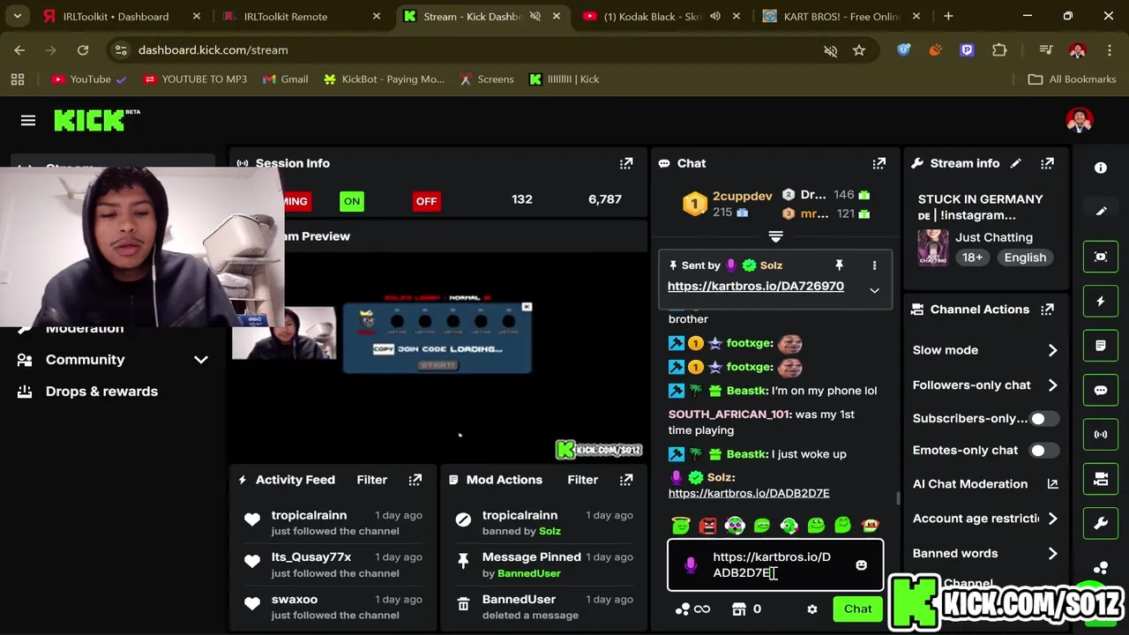This screenshot has width=1129, height=635.
Task: Click the info icon on right sidebar
Action: (x=1101, y=168)
